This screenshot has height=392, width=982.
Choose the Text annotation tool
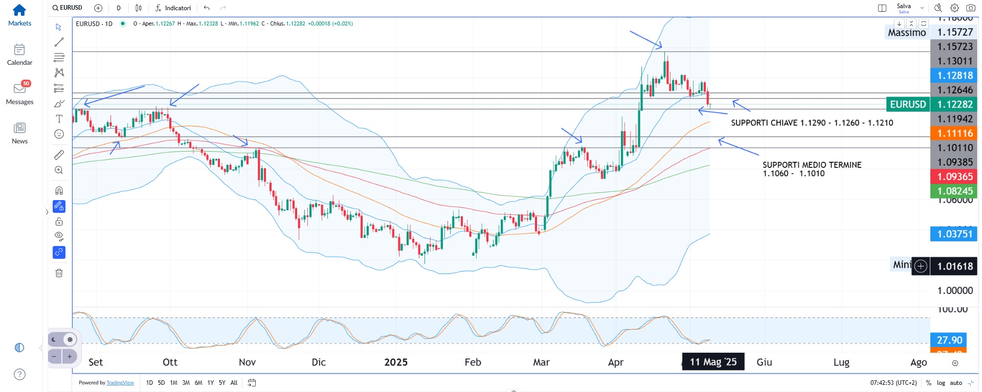point(59,119)
